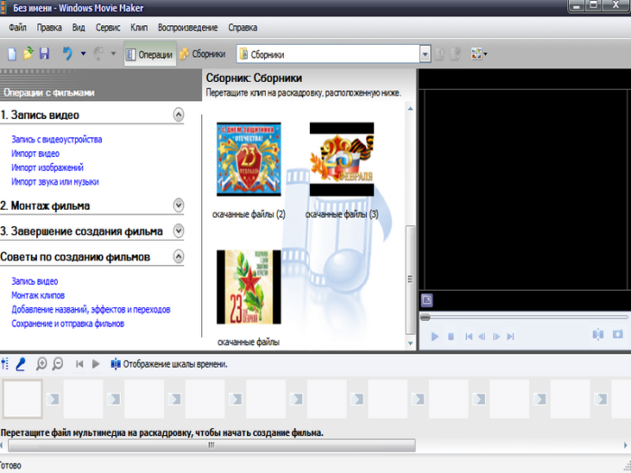This screenshot has width=631, height=473.
Task: Rewind the storyboard with the rewind icon
Action: 79,364
